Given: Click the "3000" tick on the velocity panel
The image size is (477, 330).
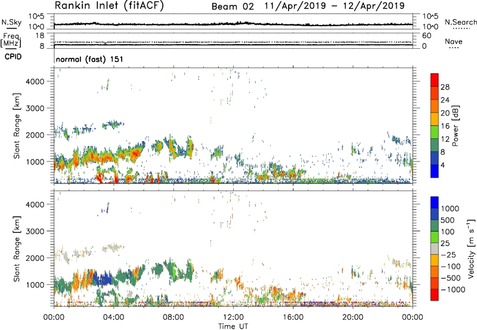Looking at the screenshot, I should 35,231.
